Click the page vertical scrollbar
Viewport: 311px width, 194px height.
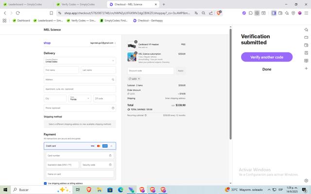coord(230,84)
